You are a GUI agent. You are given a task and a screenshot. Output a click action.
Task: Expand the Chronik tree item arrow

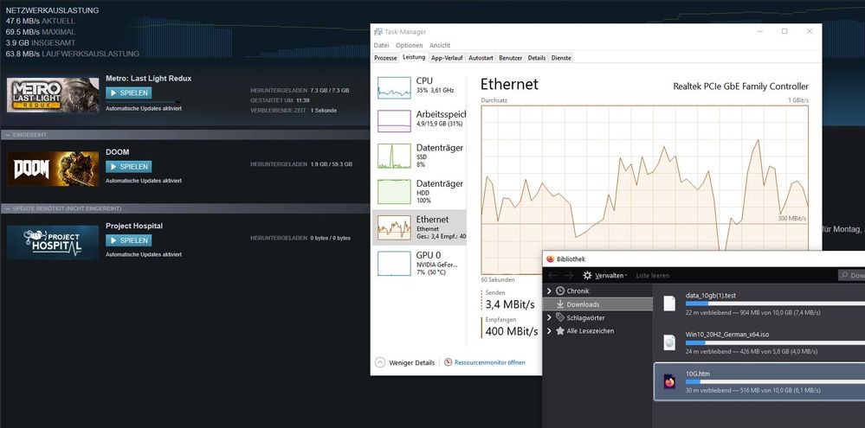(549, 291)
